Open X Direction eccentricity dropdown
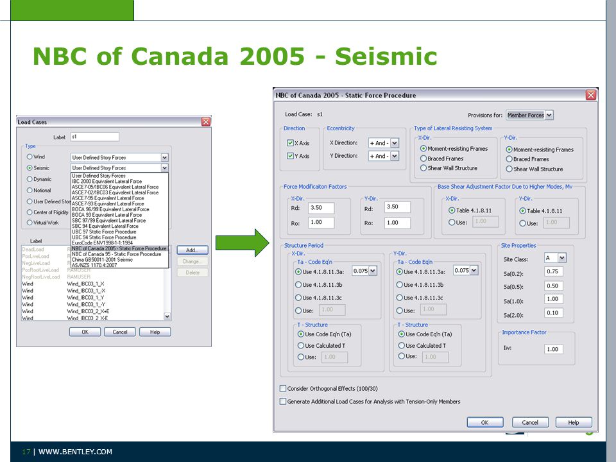Image resolution: width=616 pixels, height=462 pixels. 395,143
